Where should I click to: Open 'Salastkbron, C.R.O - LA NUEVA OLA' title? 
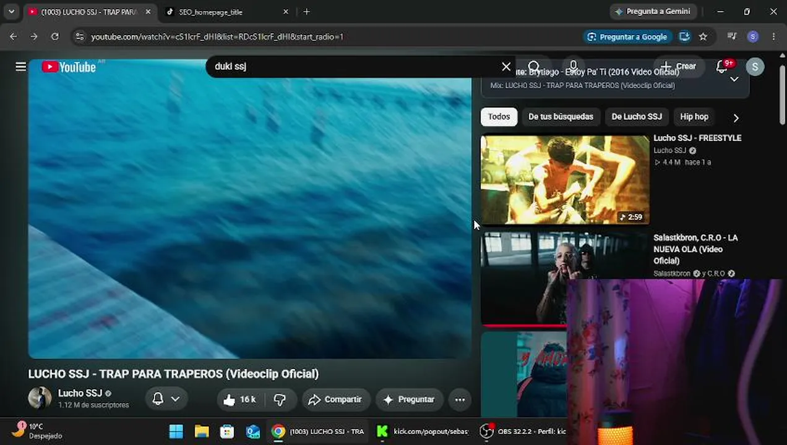(695, 249)
